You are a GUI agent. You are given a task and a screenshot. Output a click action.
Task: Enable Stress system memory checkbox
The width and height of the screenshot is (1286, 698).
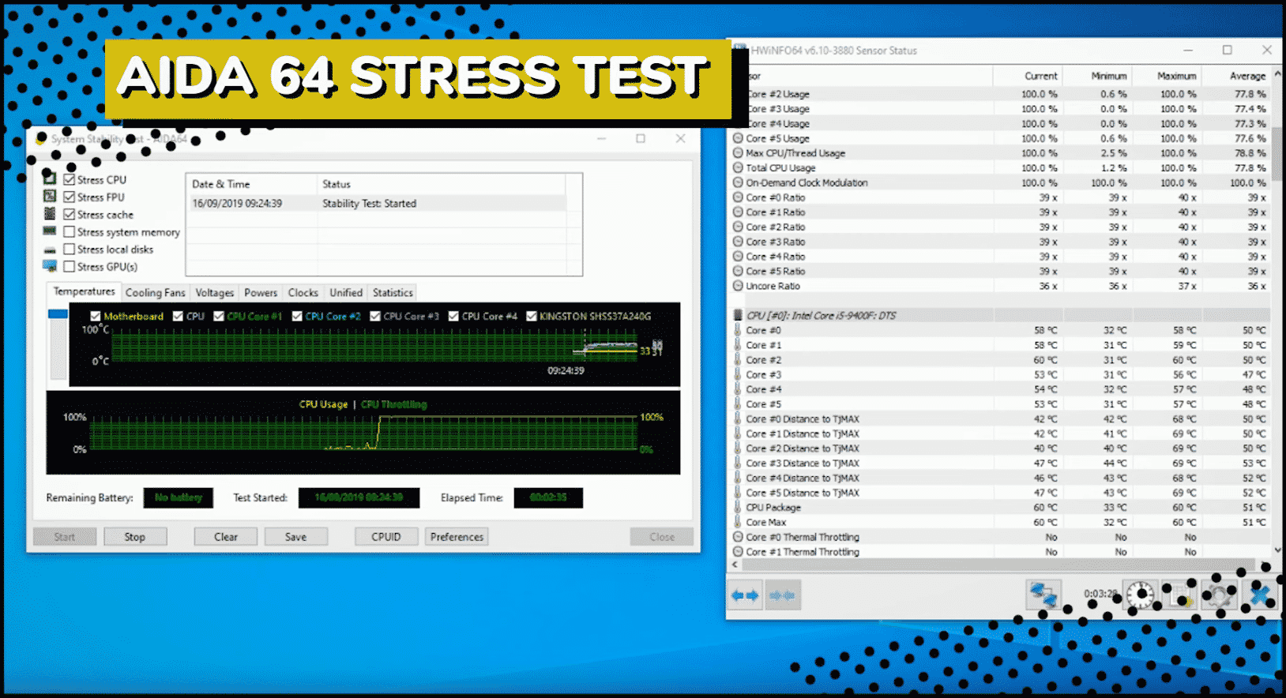tap(70, 231)
